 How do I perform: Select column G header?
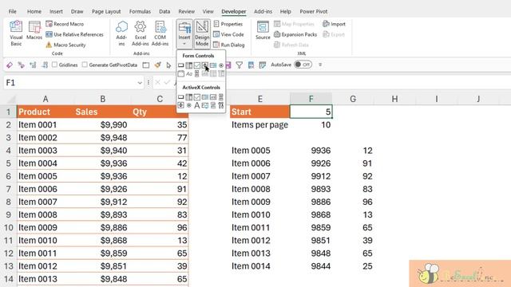coord(353,99)
